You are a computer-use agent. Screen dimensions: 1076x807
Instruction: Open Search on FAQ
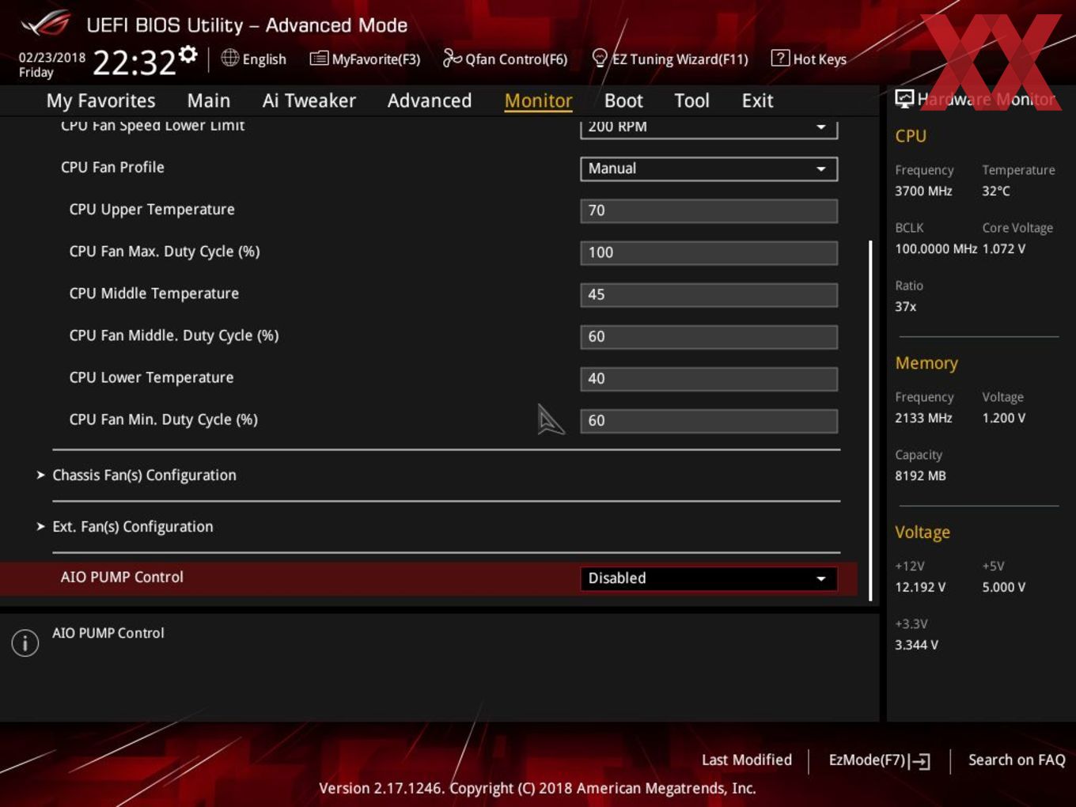(1017, 760)
